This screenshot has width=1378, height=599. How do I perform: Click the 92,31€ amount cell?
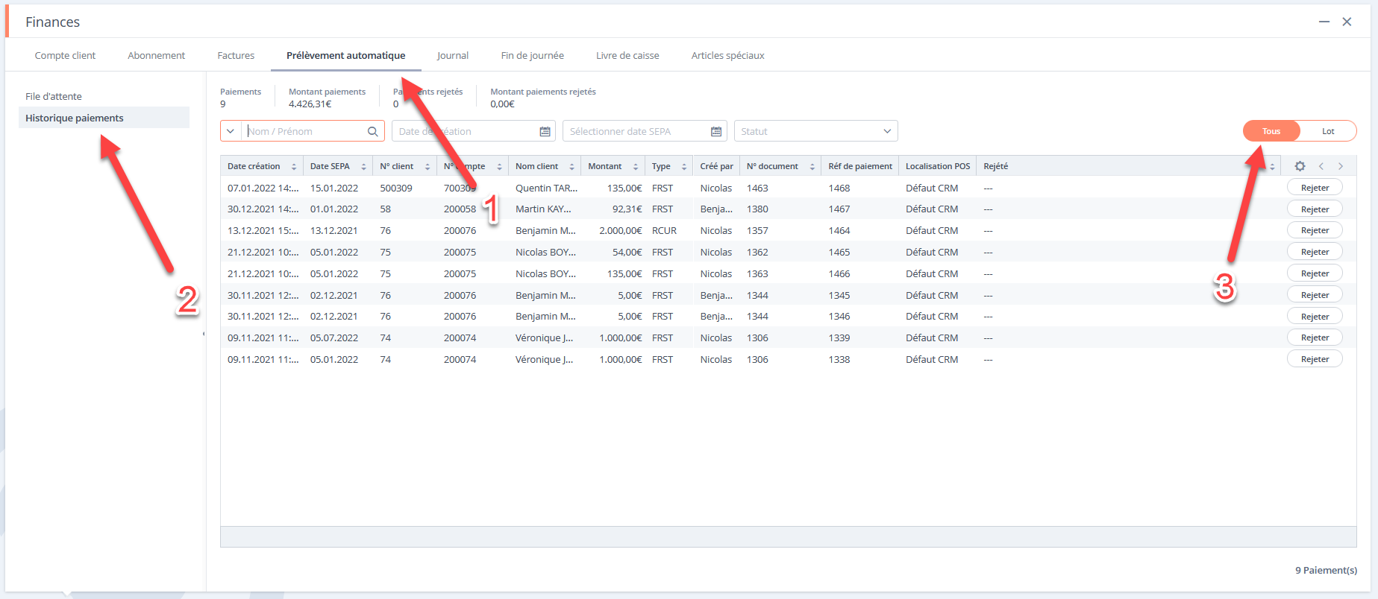coord(627,209)
